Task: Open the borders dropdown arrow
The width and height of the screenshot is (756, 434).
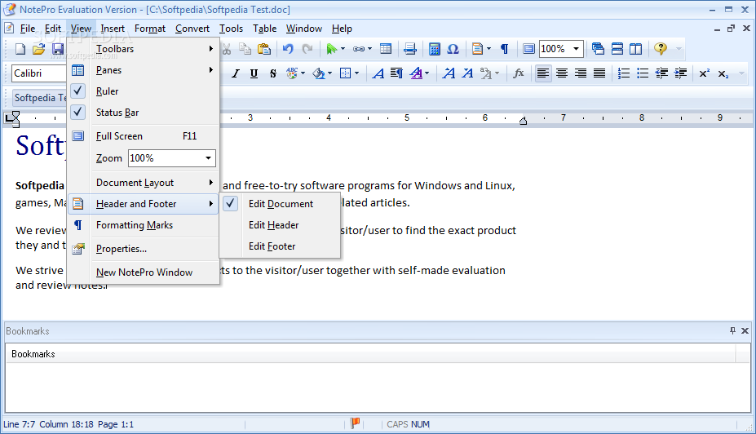Action: point(356,73)
